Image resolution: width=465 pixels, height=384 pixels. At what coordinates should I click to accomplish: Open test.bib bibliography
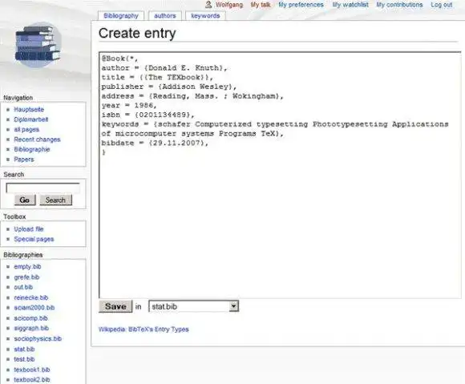24,359
